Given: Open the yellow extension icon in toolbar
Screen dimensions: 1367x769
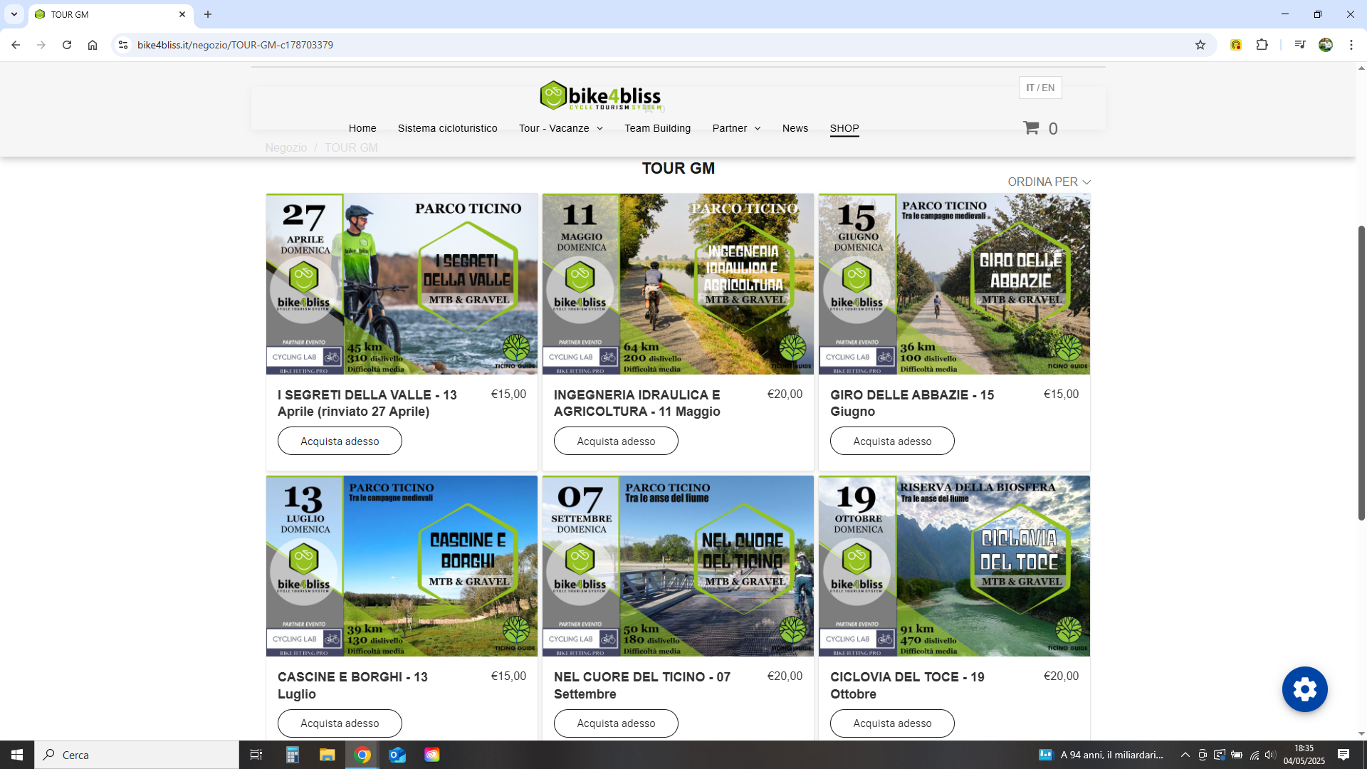Looking at the screenshot, I should [x=1236, y=45].
